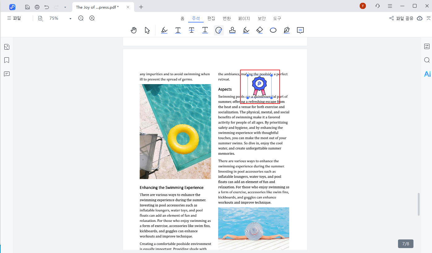Image resolution: width=432 pixels, height=253 pixels.
Task: Open the page display mode dropdown
Action: (x=40, y=18)
